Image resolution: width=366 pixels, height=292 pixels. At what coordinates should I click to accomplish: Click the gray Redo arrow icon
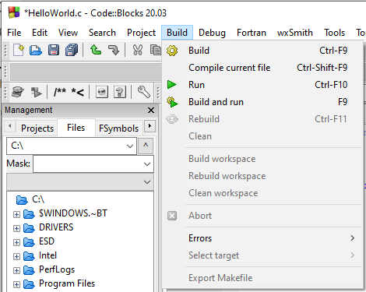point(114,50)
